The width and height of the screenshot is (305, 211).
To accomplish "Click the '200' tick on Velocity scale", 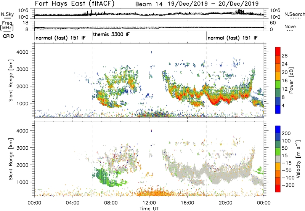I will pos(286,133).
